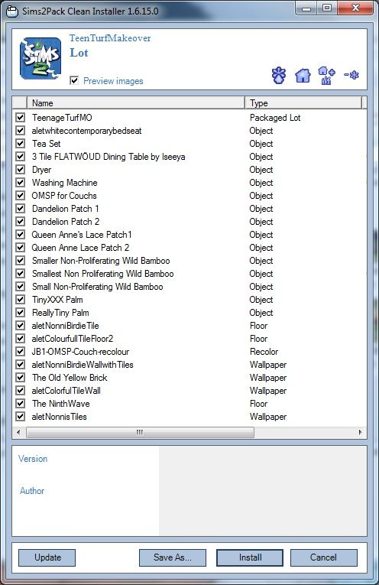Open the Save As dialog

pos(173,557)
